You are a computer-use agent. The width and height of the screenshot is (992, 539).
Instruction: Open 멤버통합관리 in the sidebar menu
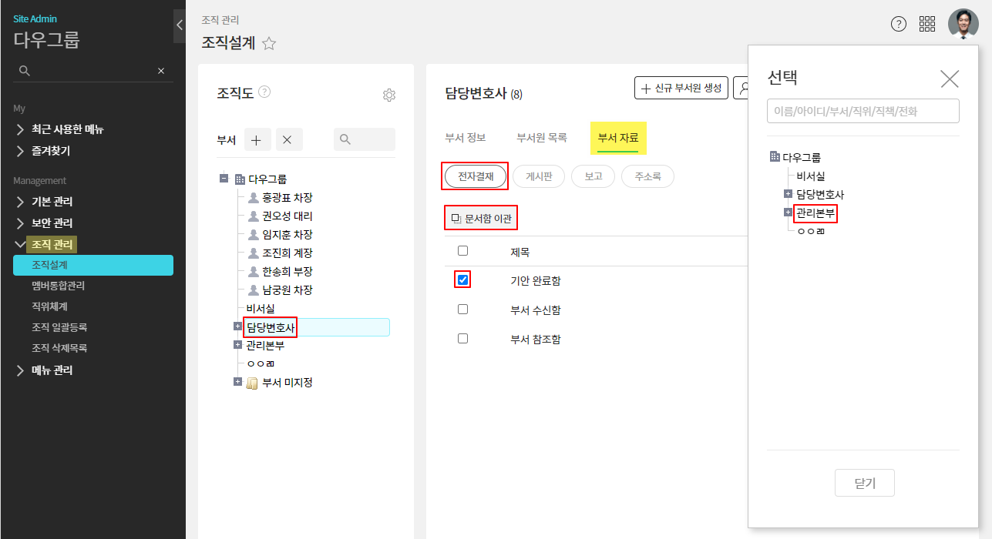[58, 286]
